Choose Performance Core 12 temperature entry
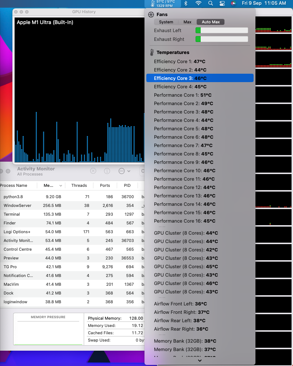The width and height of the screenshot is (293, 366). tap(200, 188)
